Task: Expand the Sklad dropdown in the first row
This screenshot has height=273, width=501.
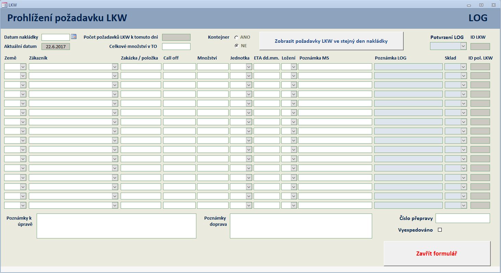Action: 464,67
